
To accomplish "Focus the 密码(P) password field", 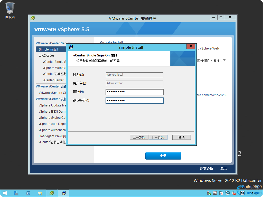I will click(x=135, y=92).
